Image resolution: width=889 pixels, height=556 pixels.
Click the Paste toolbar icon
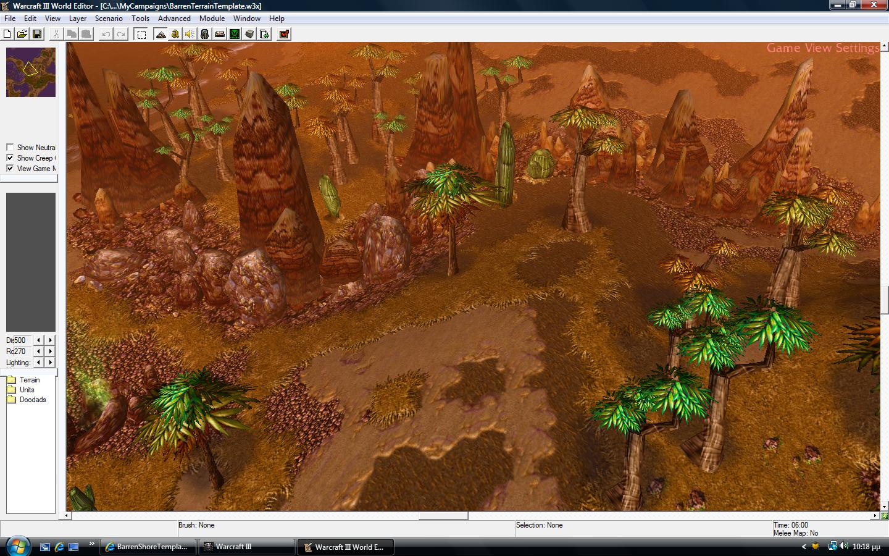tap(86, 34)
